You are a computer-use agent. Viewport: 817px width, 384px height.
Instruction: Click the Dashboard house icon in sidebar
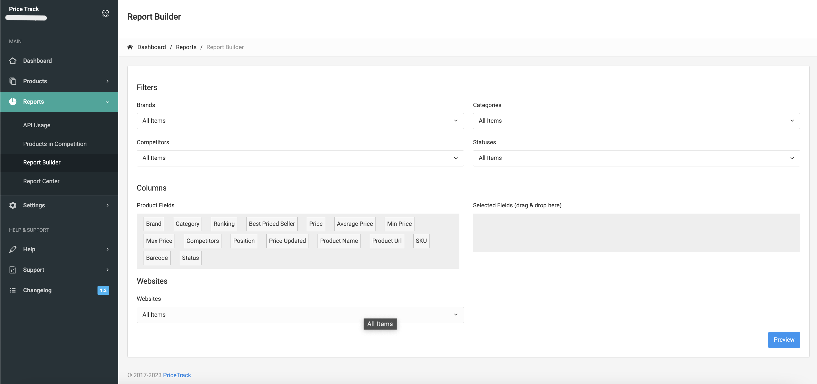point(13,60)
